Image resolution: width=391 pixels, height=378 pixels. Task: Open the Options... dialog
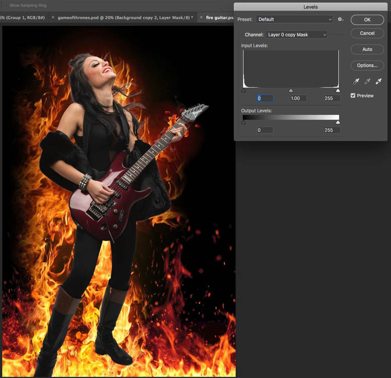tap(367, 65)
